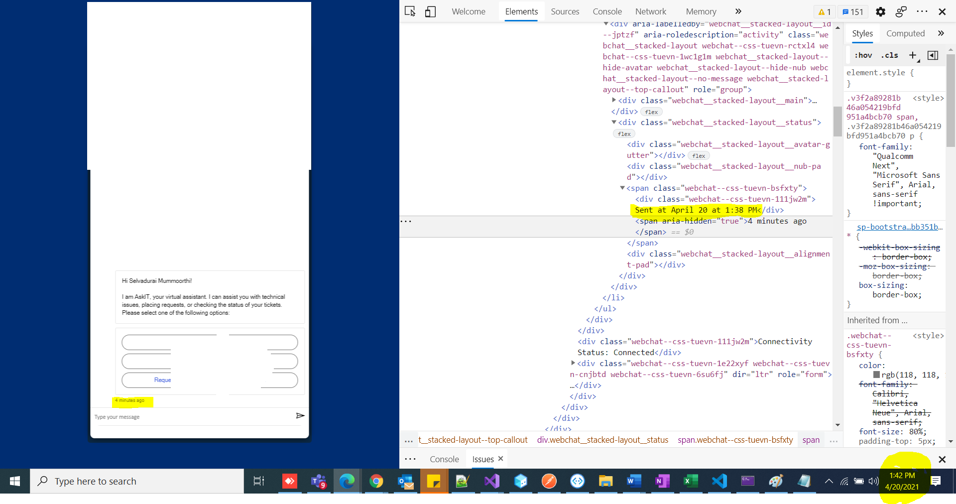Open the more options menu in DevTools
This screenshot has height=504, width=956.
[x=923, y=11]
